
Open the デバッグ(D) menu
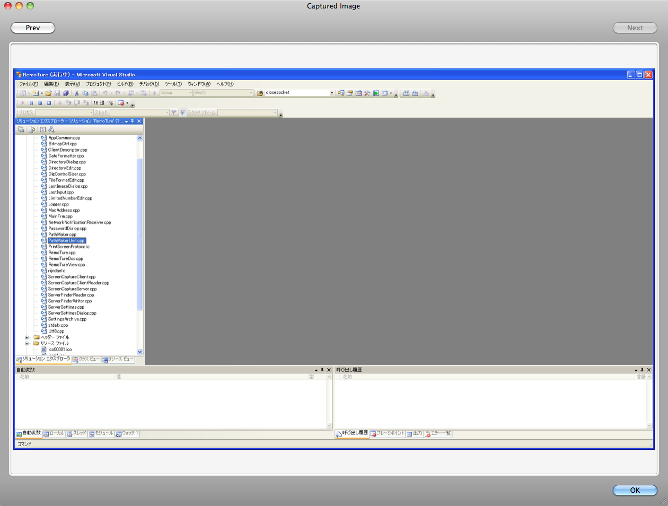(x=149, y=84)
